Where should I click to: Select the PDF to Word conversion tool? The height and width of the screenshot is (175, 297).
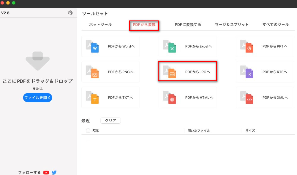coord(110,46)
